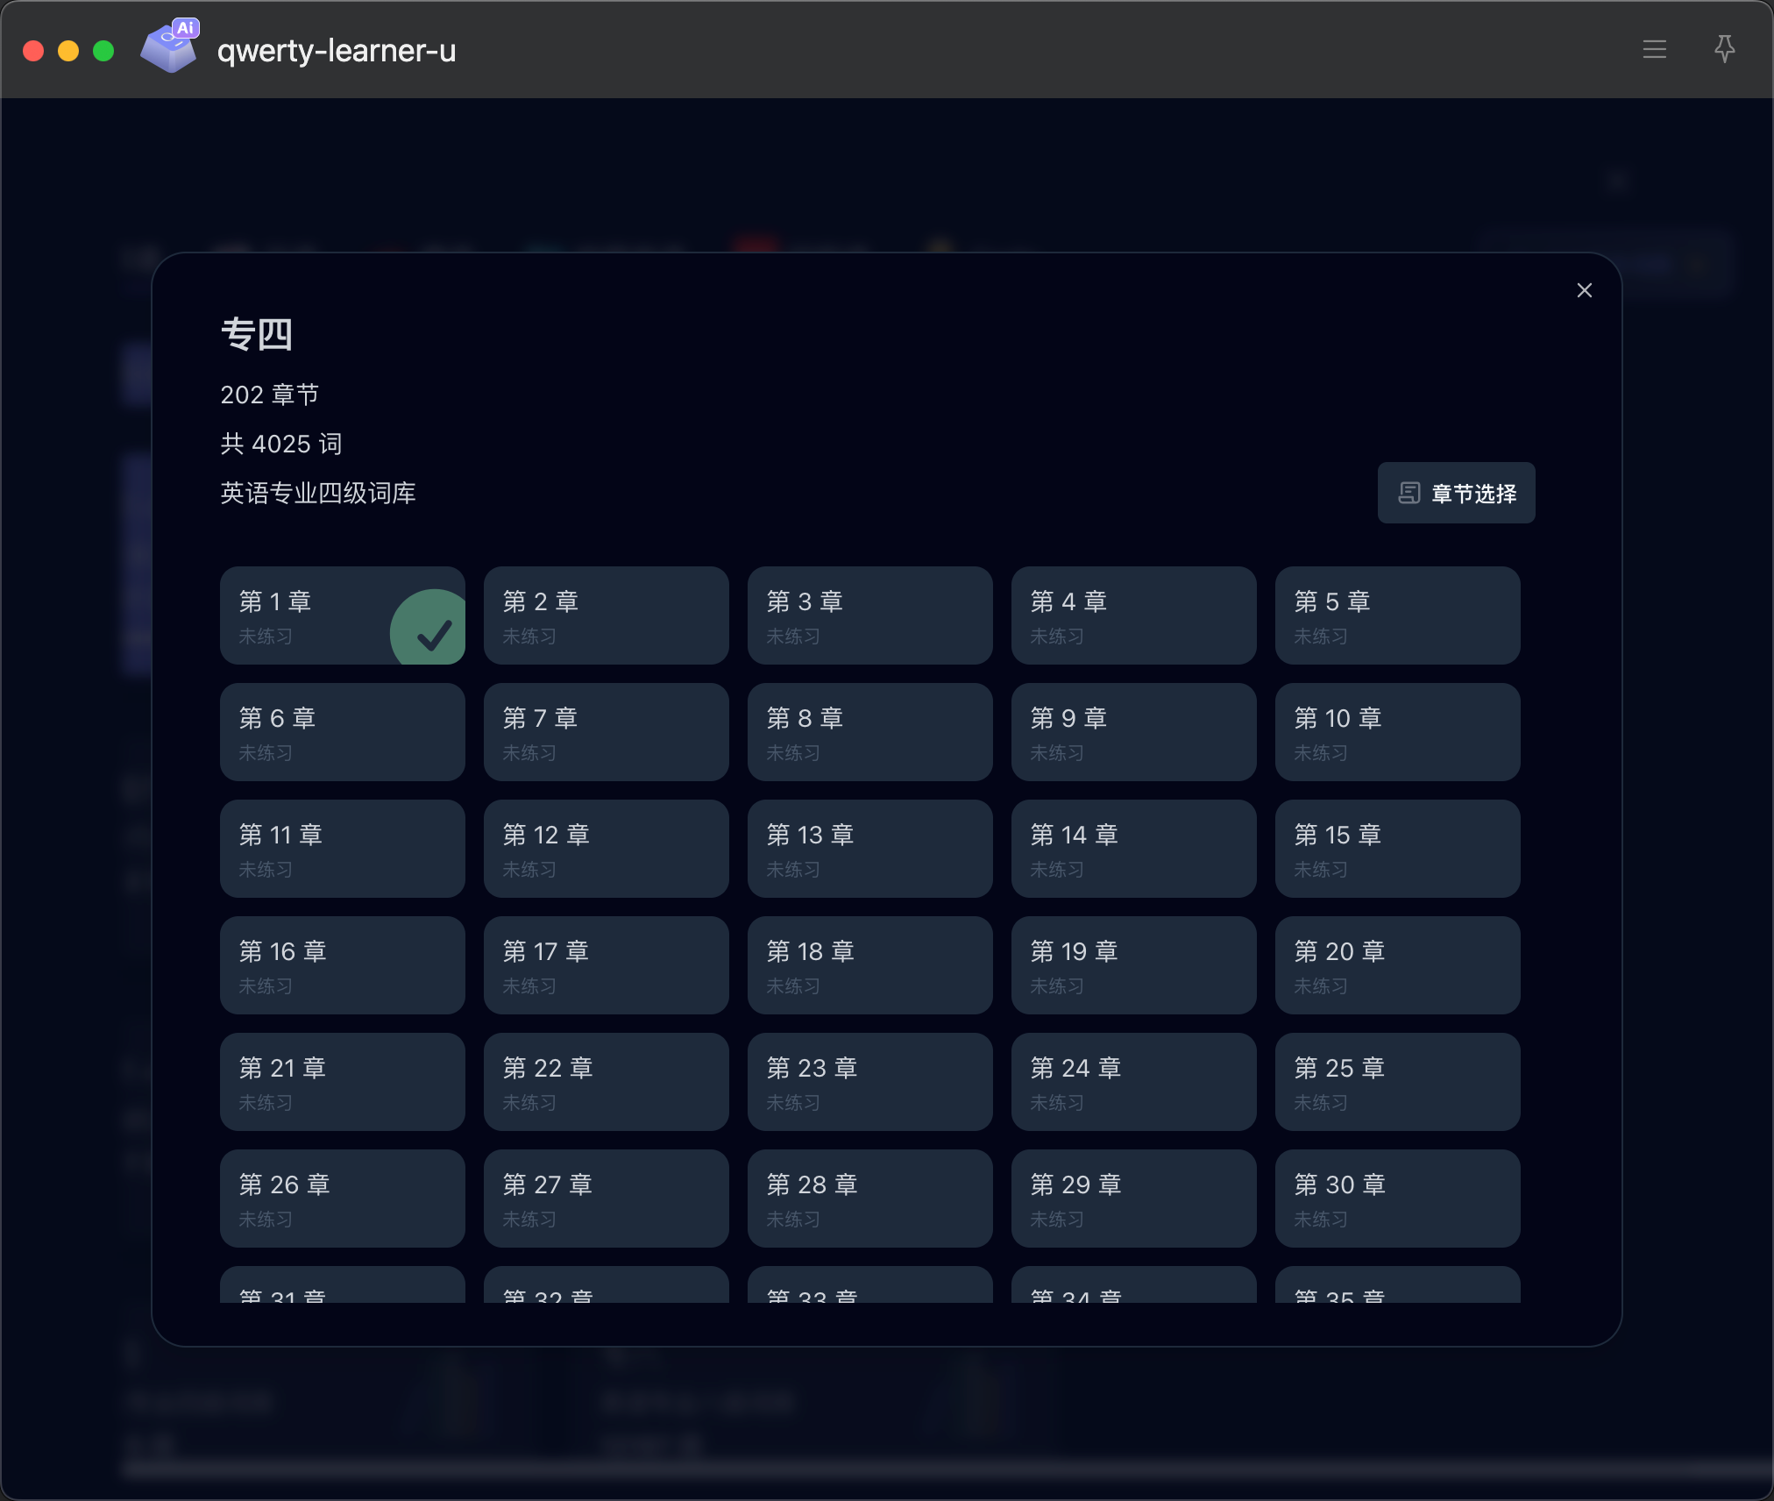Select chapter 第 26 章
The height and width of the screenshot is (1501, 1774).
tap(342, 1199)
